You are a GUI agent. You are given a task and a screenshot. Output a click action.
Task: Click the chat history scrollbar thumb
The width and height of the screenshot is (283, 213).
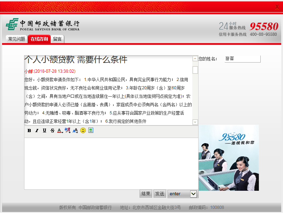click(195, 70)
